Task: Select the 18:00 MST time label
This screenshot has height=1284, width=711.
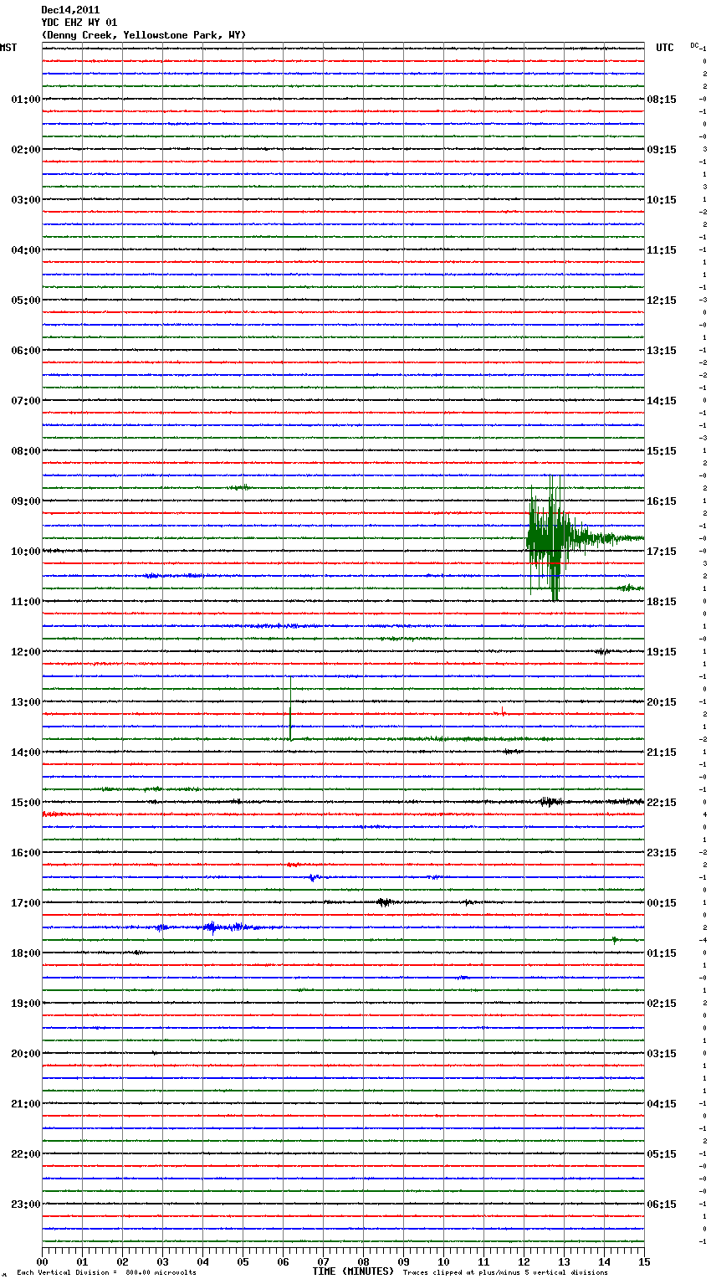Action: [x=25, y=953]
